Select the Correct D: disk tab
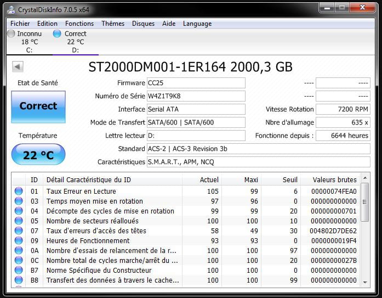Screen dimensions: 382x298 [x=75, y=42]
